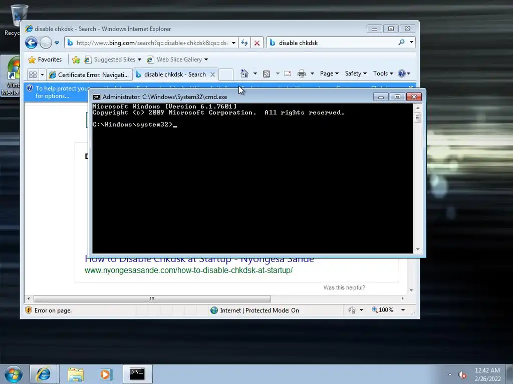This screenshot has width=513, height=384.
Task: Open the Windows Start menu
Action: (14, 374)
